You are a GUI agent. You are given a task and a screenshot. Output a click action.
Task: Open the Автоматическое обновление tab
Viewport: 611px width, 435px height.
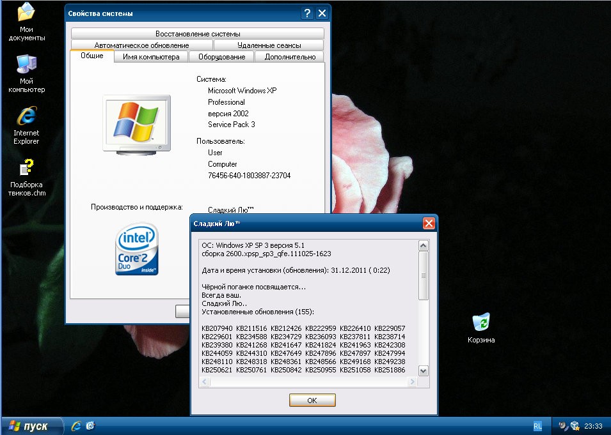(x=141, y=45)
